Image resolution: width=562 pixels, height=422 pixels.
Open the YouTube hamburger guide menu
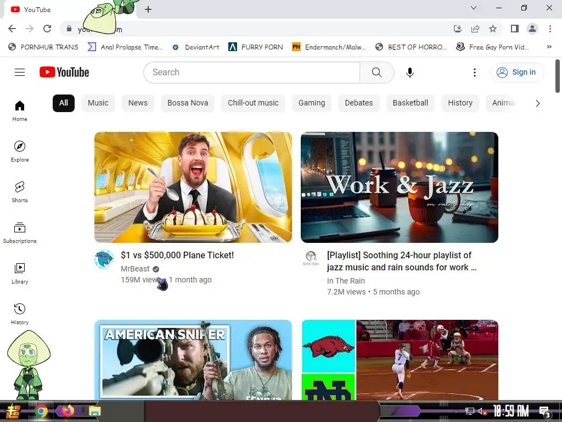[20, 73]
